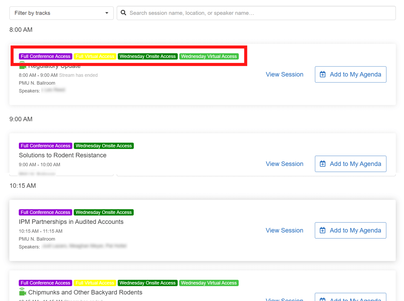Click purple Full Conference Access tag, first session
This screenshot has height=301, width=404.
45,56
